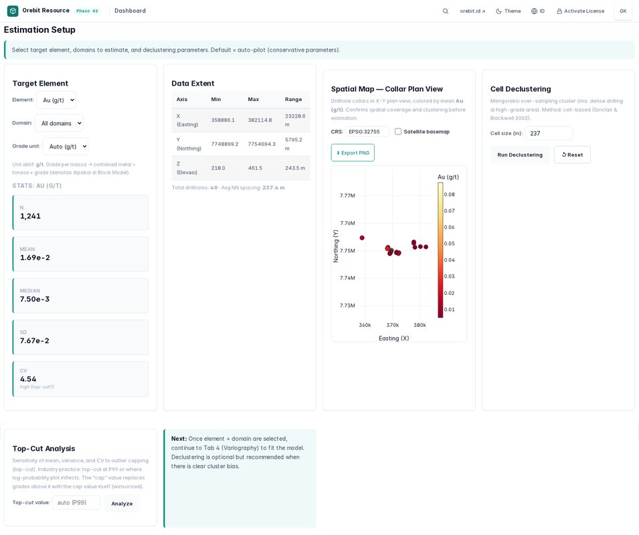Toggle dark mode with the Theme moon icon

coord(498,11)
